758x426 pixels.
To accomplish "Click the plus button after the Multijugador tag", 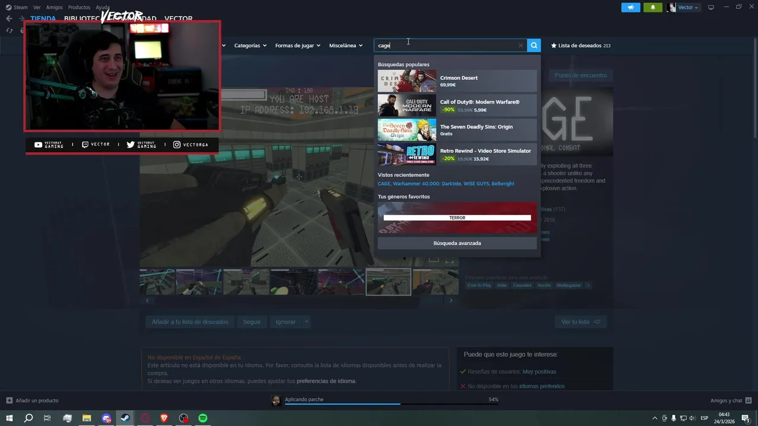I will 588,285.
